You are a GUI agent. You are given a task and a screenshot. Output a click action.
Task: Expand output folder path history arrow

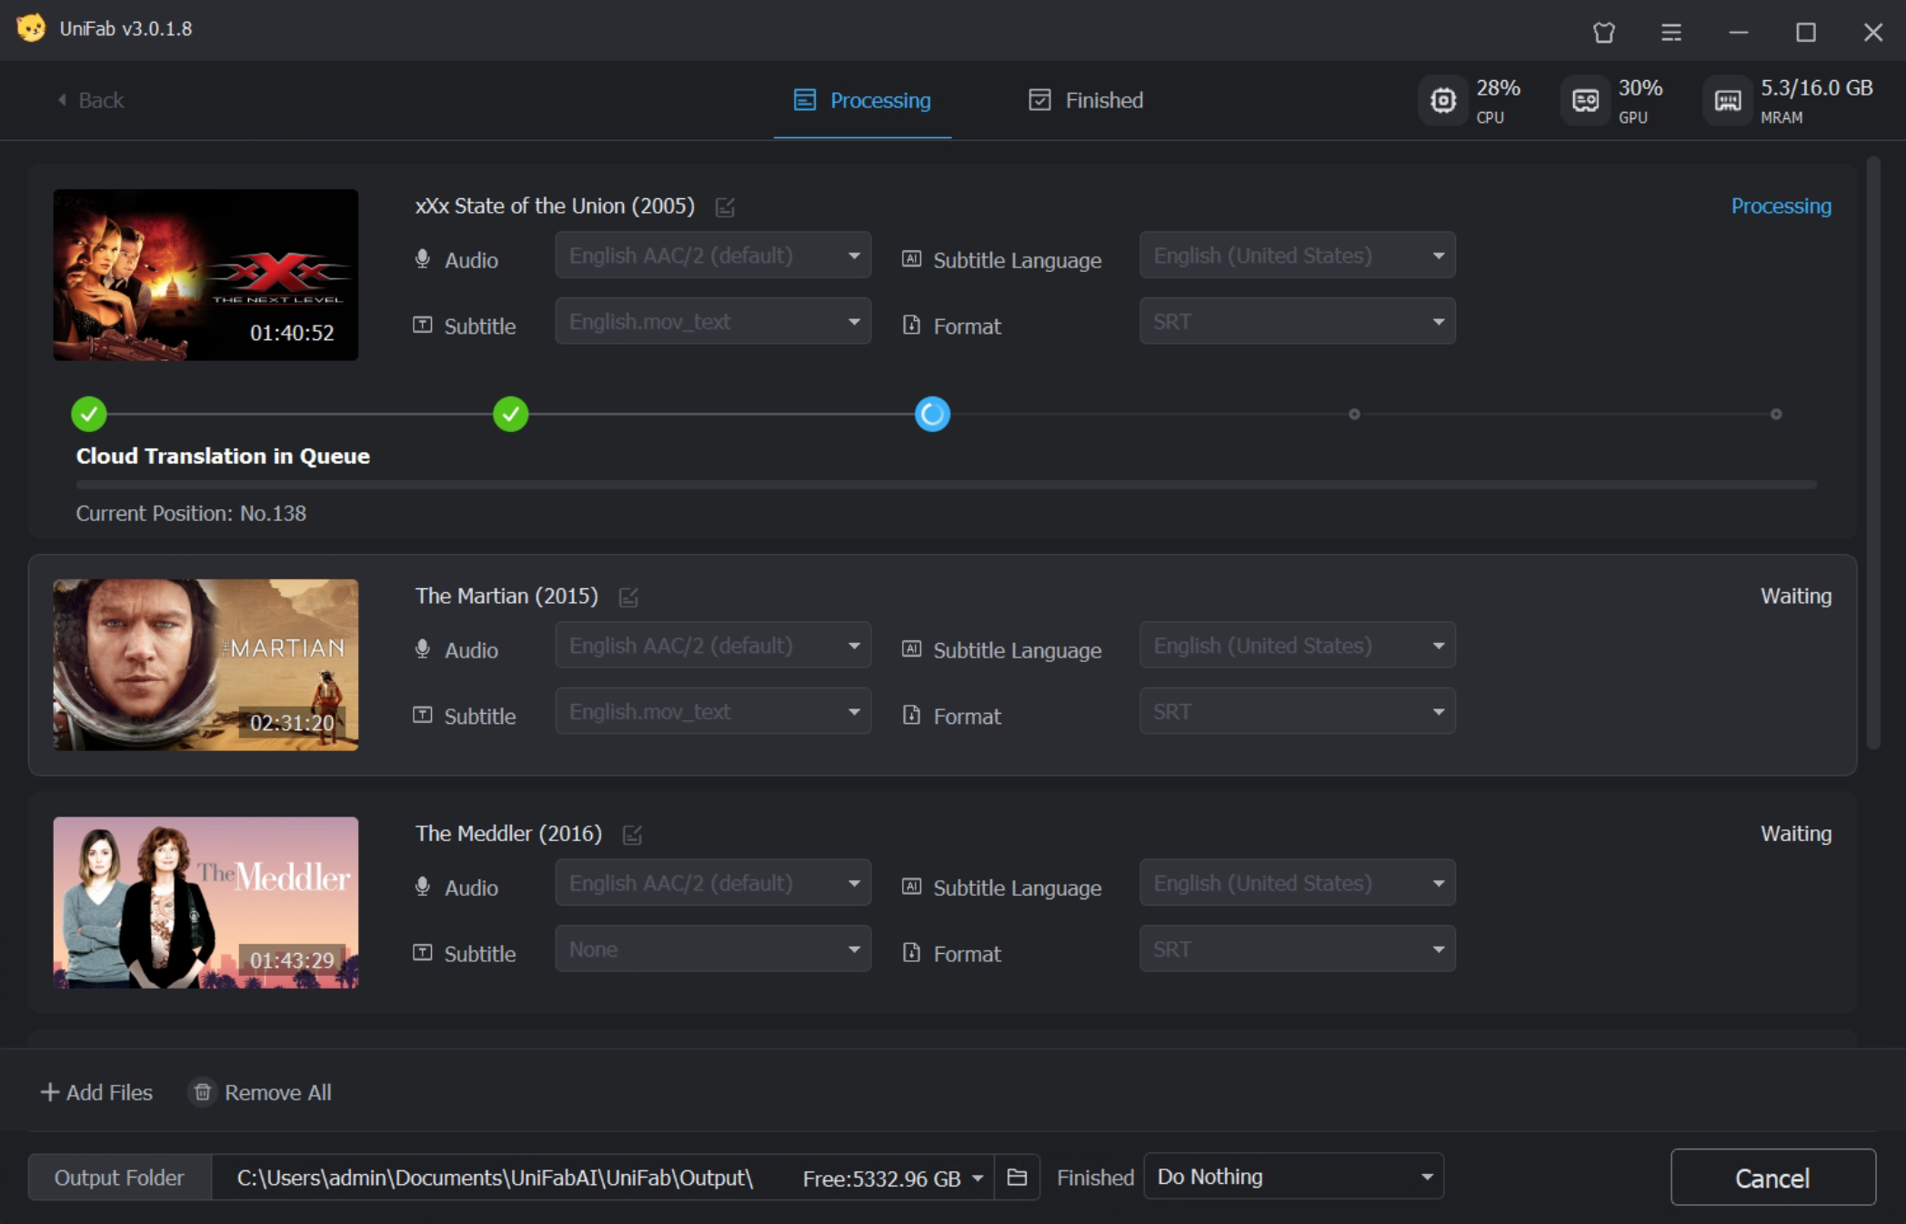[978, 1179]
